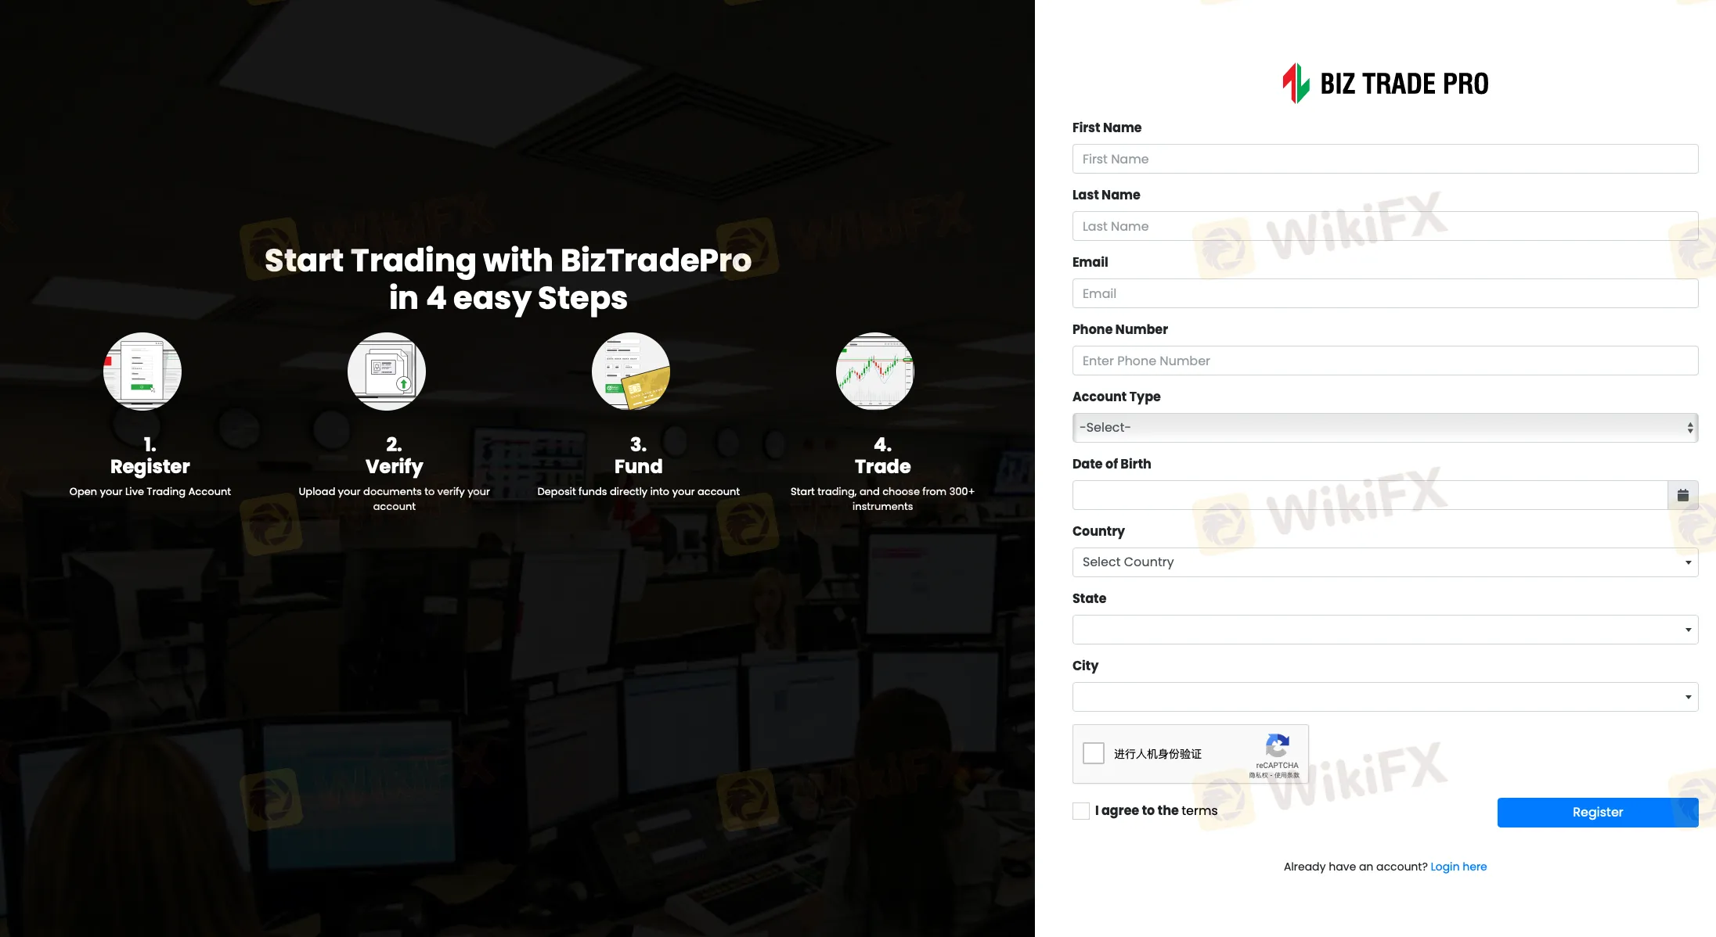The height and width of the screenshot is (937, 1716).
Task: Expand the State dropdown menu
Action: point(1385,629)
